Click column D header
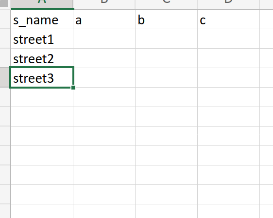The width and height of the screenshot is (273, 218). coord(228,4)
